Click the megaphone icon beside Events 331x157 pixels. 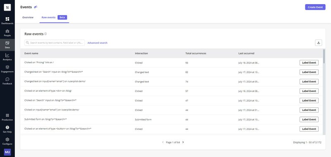[36, 7]
